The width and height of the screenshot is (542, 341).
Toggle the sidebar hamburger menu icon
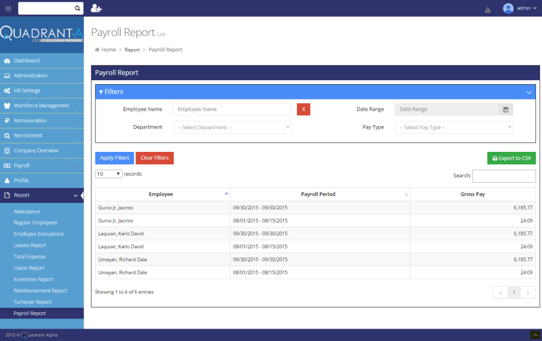coord(8,8)
